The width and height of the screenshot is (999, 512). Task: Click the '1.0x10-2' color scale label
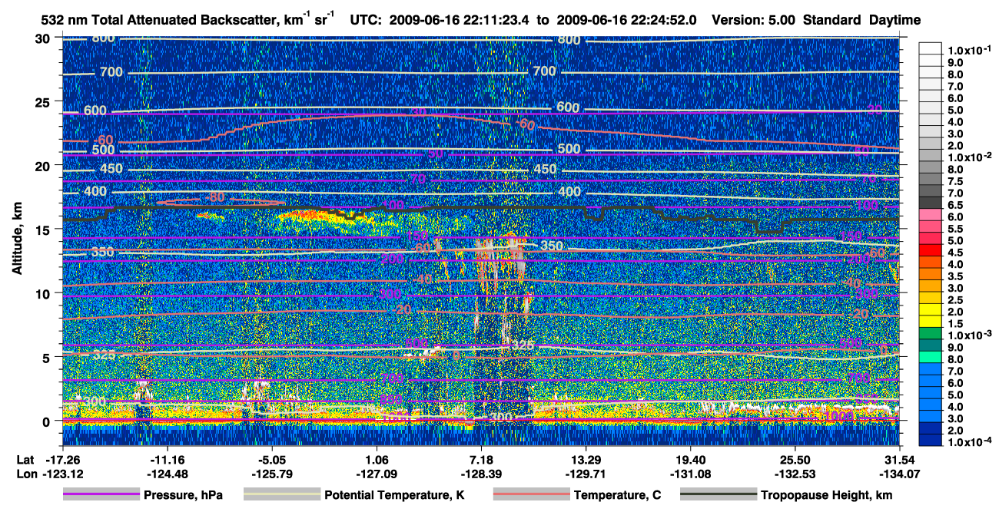point(969,157)
